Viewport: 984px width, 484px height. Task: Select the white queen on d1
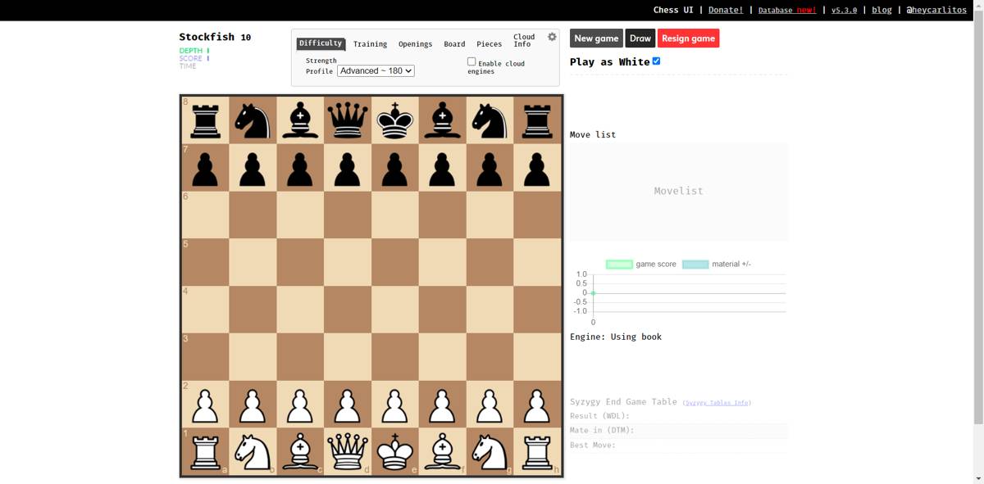coord(347,450)
